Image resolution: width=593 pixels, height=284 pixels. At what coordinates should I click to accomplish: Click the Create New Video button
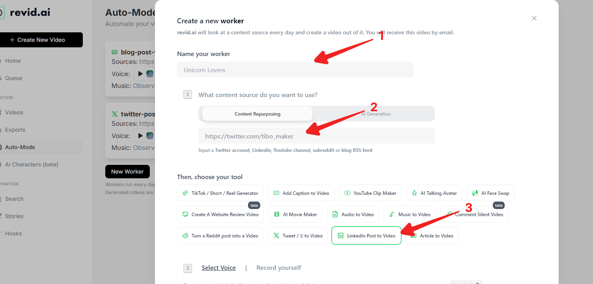coord(41,40)
